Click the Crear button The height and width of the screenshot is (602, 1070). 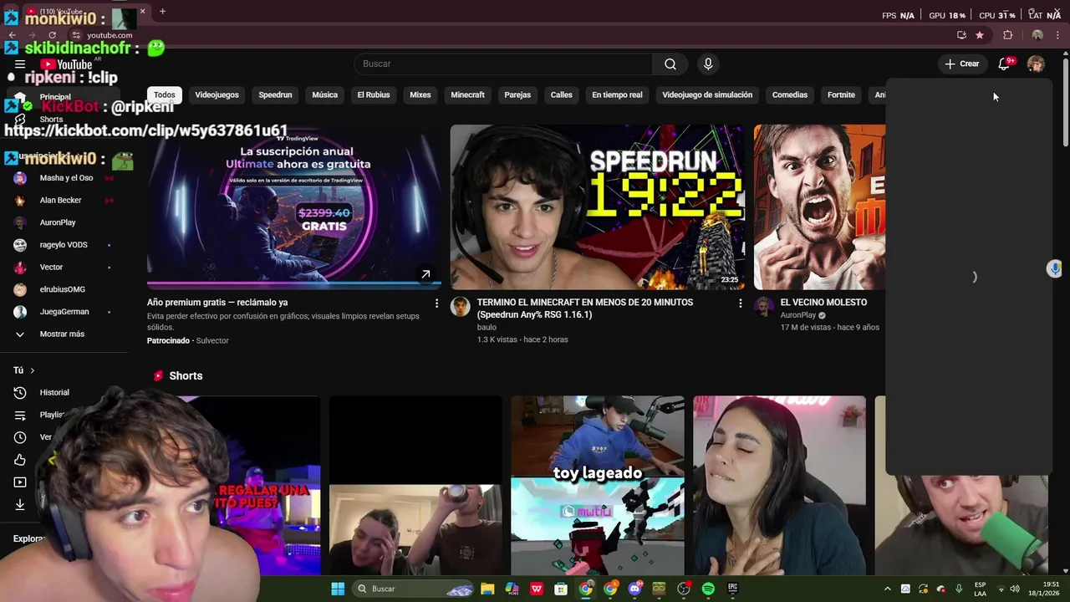click(961, 64)
